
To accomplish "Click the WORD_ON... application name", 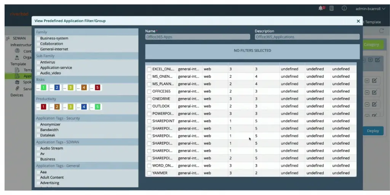I will pyautogui.click(x=163, y=166).
